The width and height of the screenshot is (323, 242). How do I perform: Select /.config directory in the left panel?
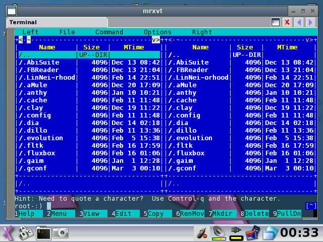click(x=34, y=115)
